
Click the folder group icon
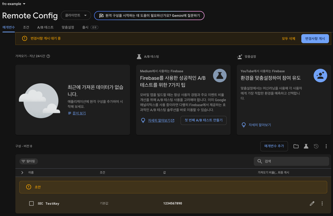(x=296, y=146)
